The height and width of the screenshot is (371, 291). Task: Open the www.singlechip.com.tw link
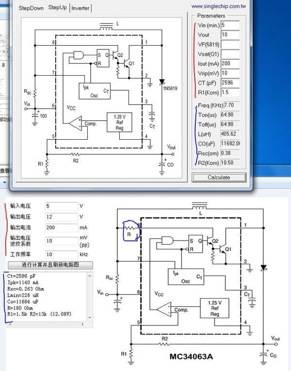[219, 6]
